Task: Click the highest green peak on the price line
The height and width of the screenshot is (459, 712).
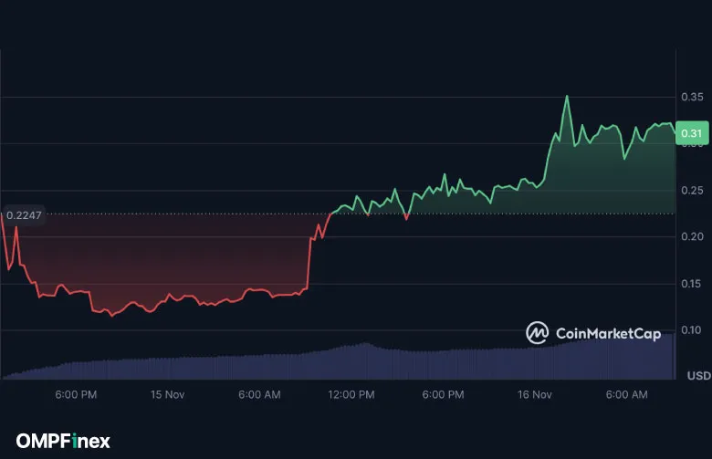Action: [x=567, y=96]
